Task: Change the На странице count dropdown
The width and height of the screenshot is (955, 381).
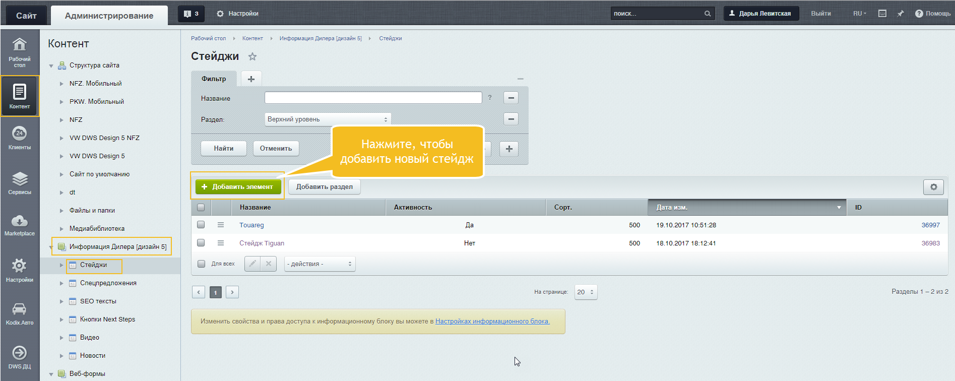Action: click(585, 292)
